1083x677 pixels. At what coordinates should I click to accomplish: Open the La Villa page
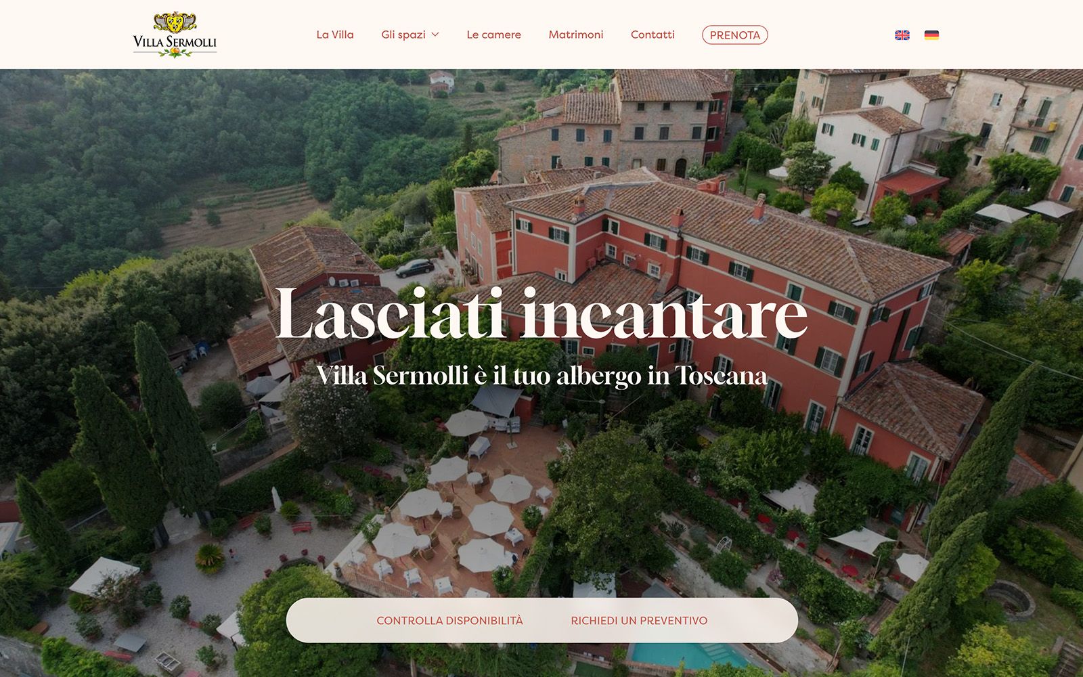[335, 35]
